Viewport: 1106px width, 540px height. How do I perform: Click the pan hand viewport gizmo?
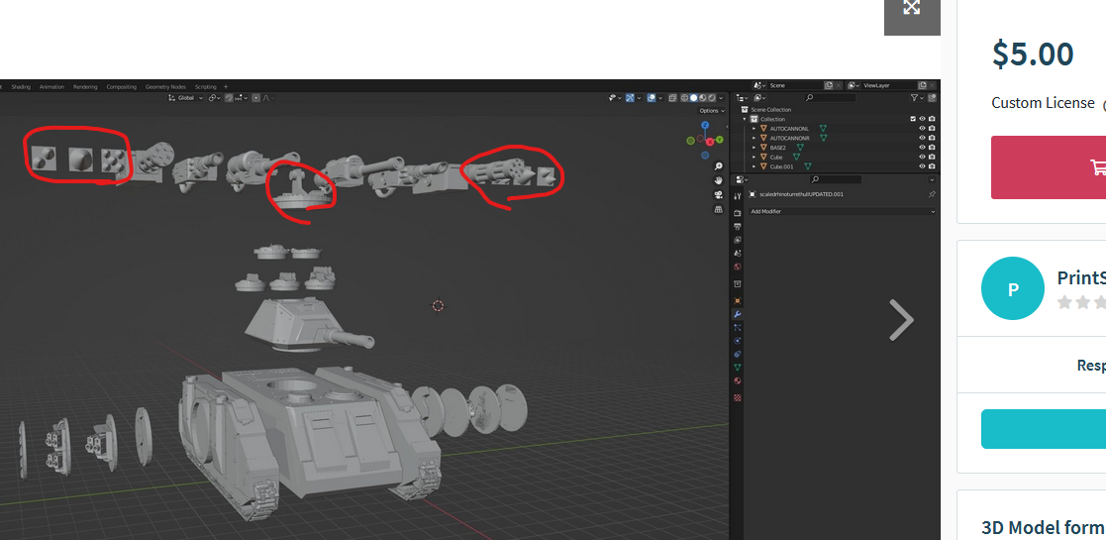click(x=718, y=180)
